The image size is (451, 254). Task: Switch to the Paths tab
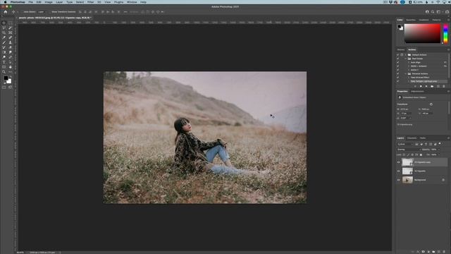pyautogui.click(x=423, y=138)
